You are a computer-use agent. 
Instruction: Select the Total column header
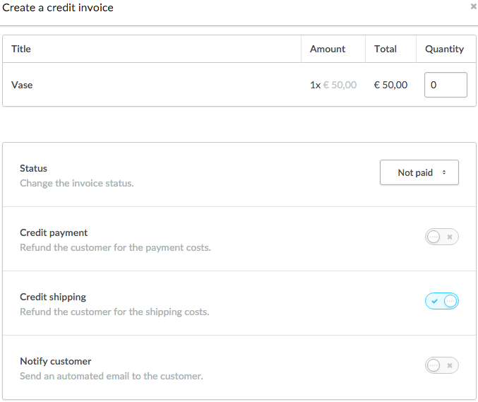[x=386, y=49]
